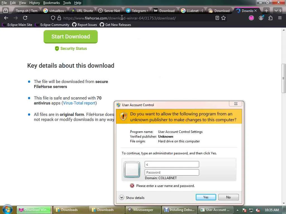The height and width of the screenshot is (214, 286).
Task: Open the Firefox View icon
Action: [6, 11]
